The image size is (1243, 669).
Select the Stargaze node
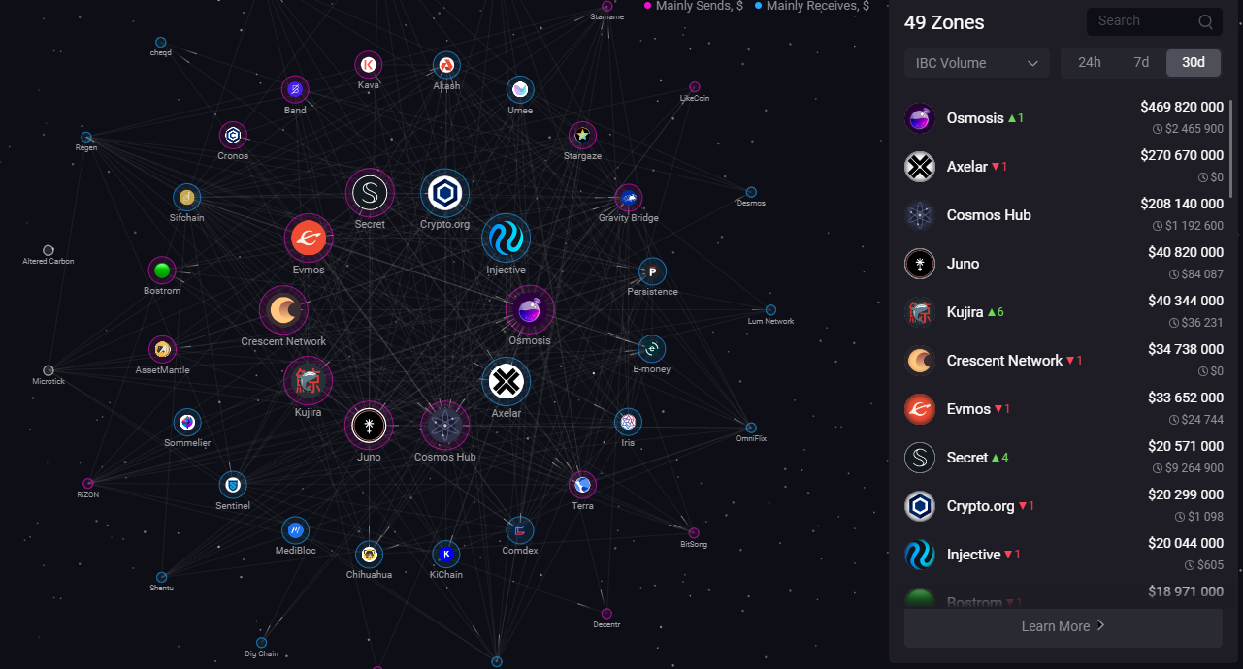click(x=582, y=135)
